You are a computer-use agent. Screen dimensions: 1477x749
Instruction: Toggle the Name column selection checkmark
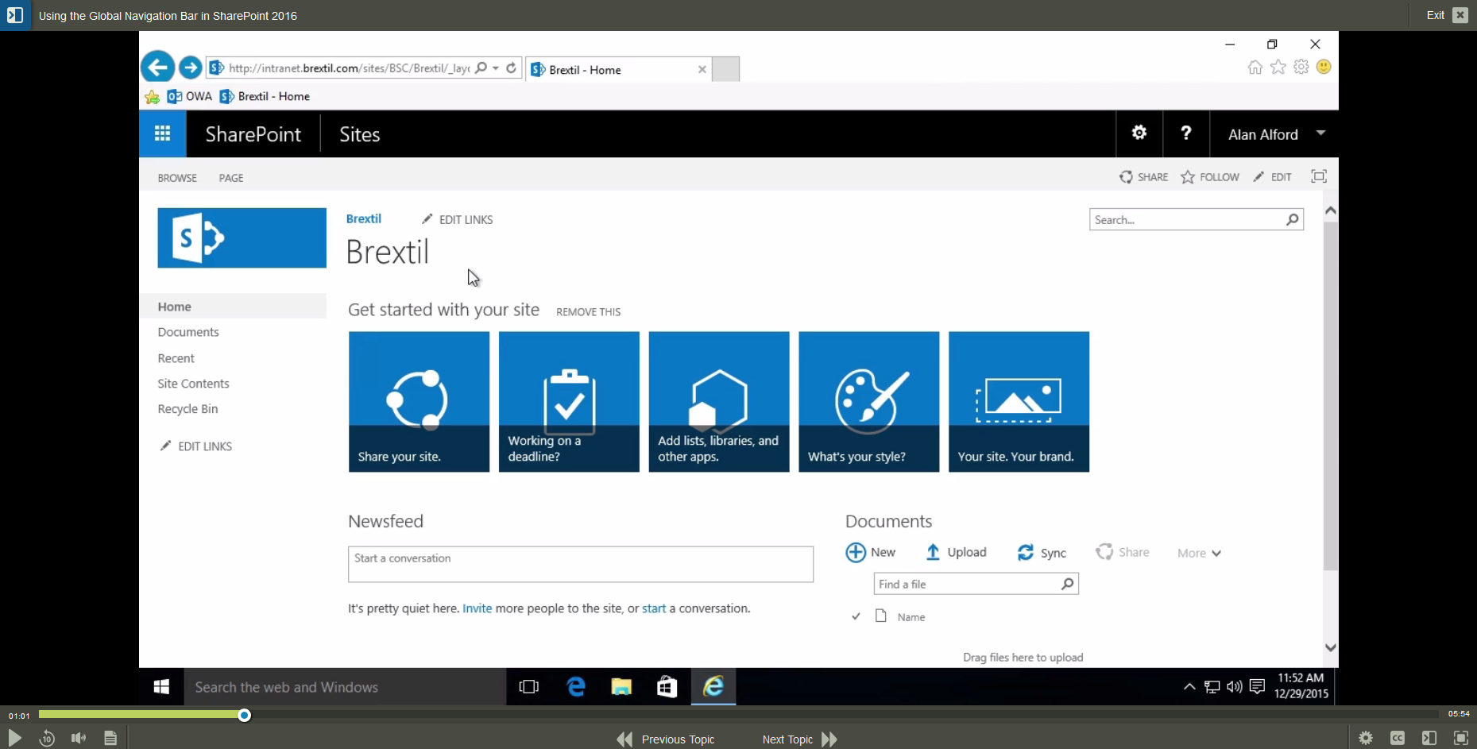pyautogui.click(x=856, y=616)
